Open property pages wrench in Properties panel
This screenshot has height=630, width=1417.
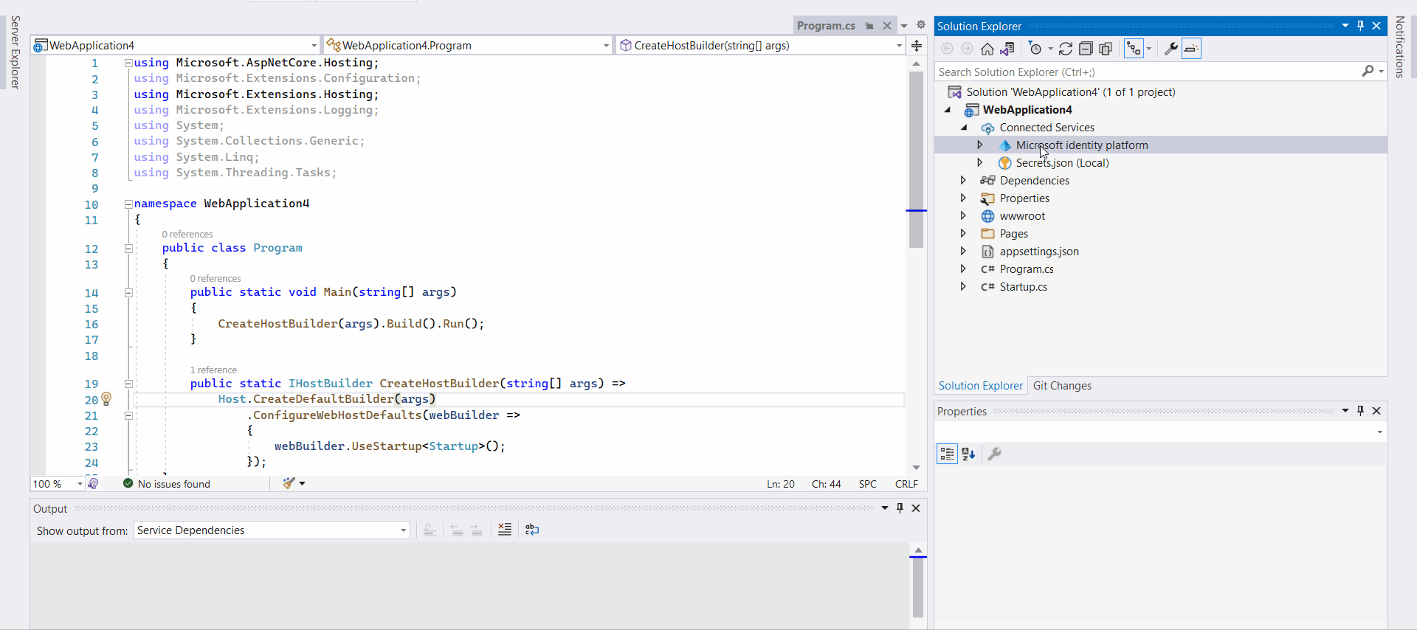click(x=995, y=454)
